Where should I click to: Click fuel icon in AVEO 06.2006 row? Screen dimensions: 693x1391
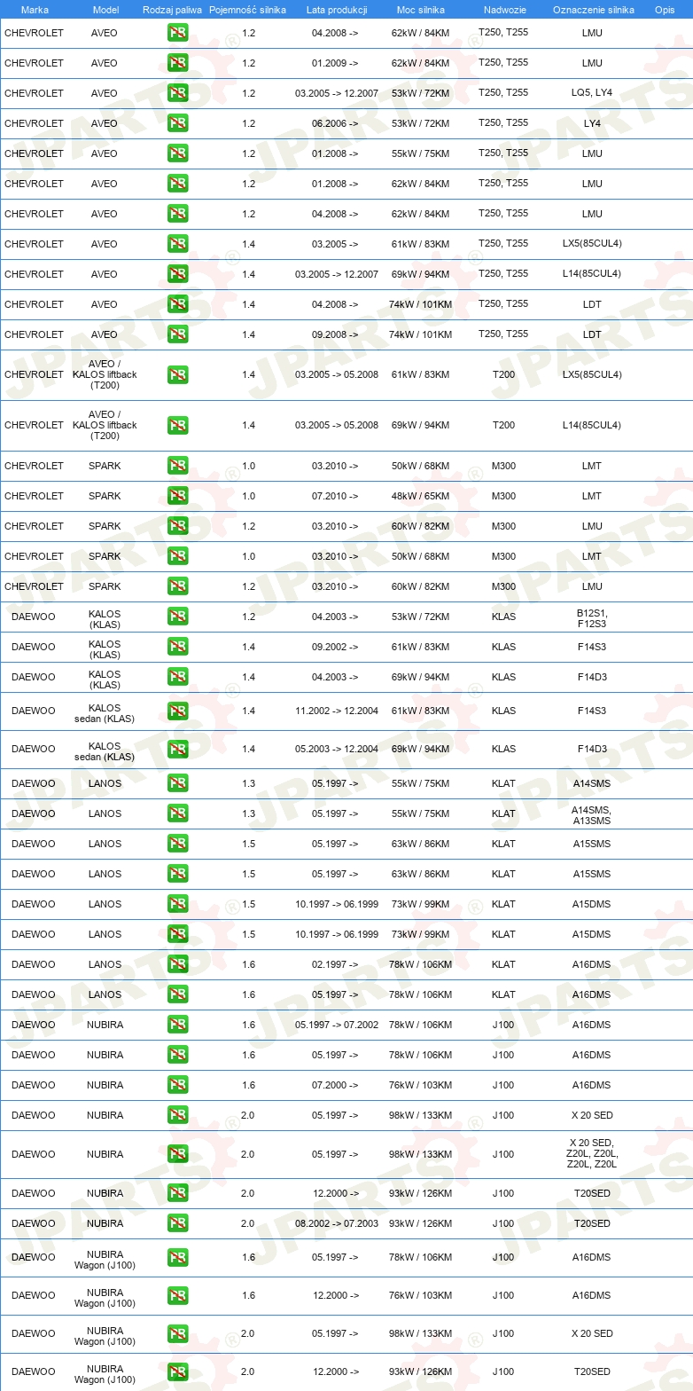tap(177, 123)
